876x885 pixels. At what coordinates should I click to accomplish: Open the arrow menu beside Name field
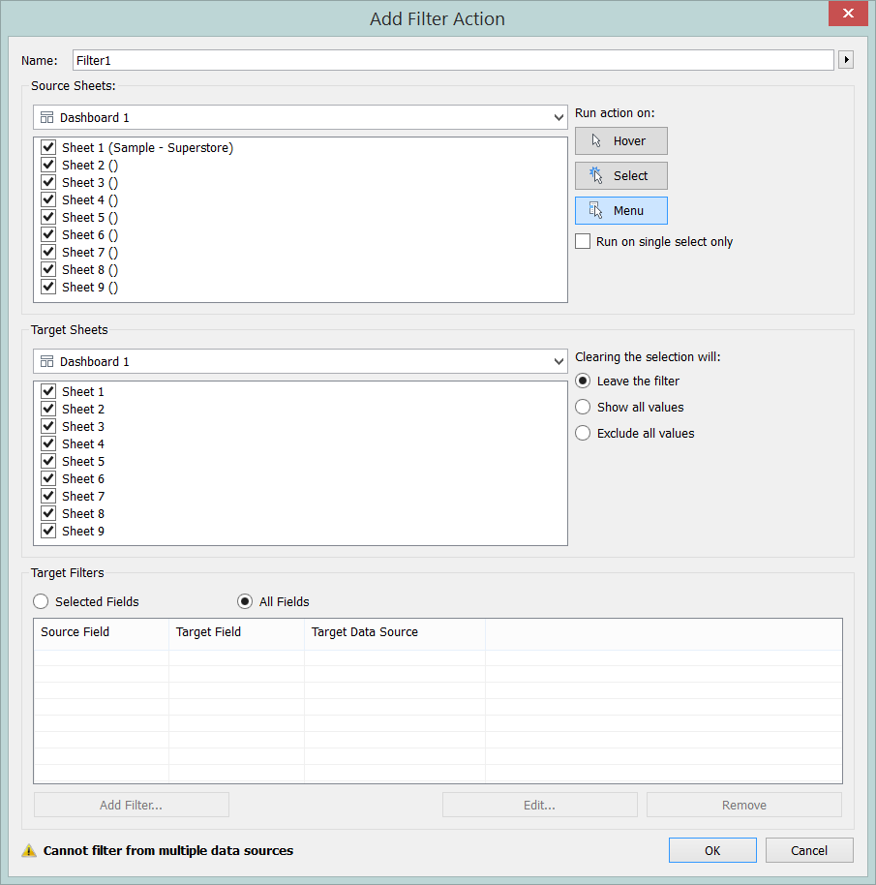[846, 60]
